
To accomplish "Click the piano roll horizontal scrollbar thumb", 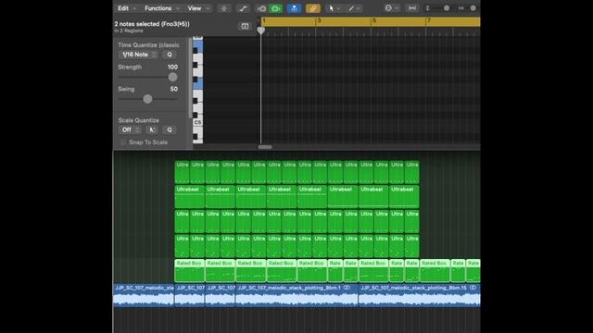I will (265, 147).
